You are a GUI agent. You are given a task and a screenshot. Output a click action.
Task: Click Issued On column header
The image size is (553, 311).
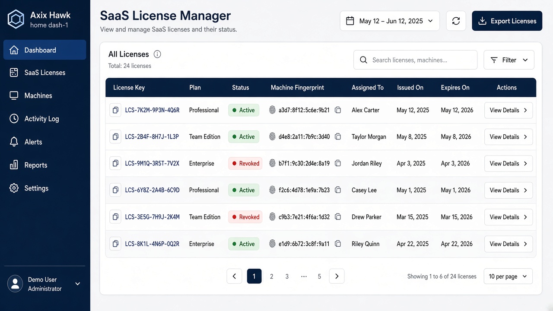(x=410, y=87)
